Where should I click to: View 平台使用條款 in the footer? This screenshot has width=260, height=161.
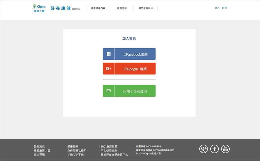(x=109, y=150)
